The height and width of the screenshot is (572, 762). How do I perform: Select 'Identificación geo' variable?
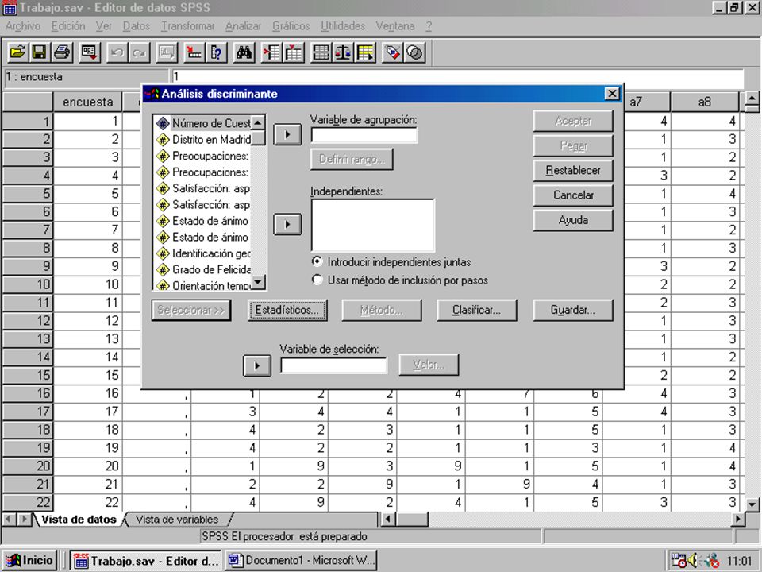pyautogui.click(x=202, y=253)
